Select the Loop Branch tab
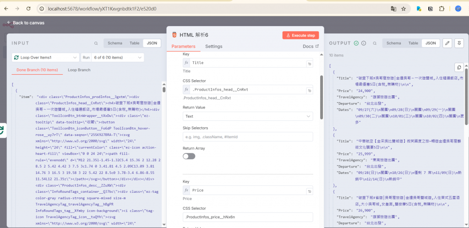 [x=79, y=70]
